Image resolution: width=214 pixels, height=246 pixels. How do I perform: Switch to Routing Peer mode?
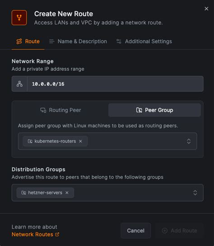pos(60,110)
